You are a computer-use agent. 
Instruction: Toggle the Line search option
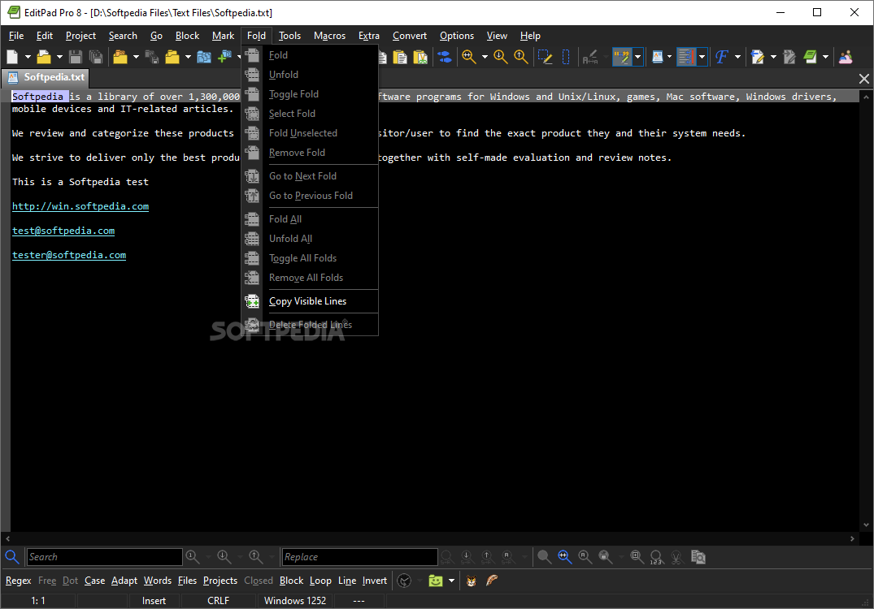[347, 581]
